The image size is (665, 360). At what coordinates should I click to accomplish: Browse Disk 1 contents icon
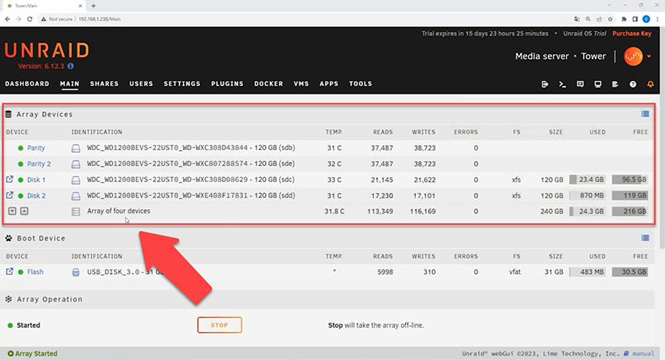[9, 179]
